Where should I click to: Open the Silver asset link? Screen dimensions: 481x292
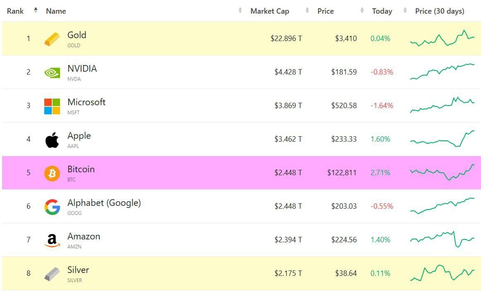point(78,270)
